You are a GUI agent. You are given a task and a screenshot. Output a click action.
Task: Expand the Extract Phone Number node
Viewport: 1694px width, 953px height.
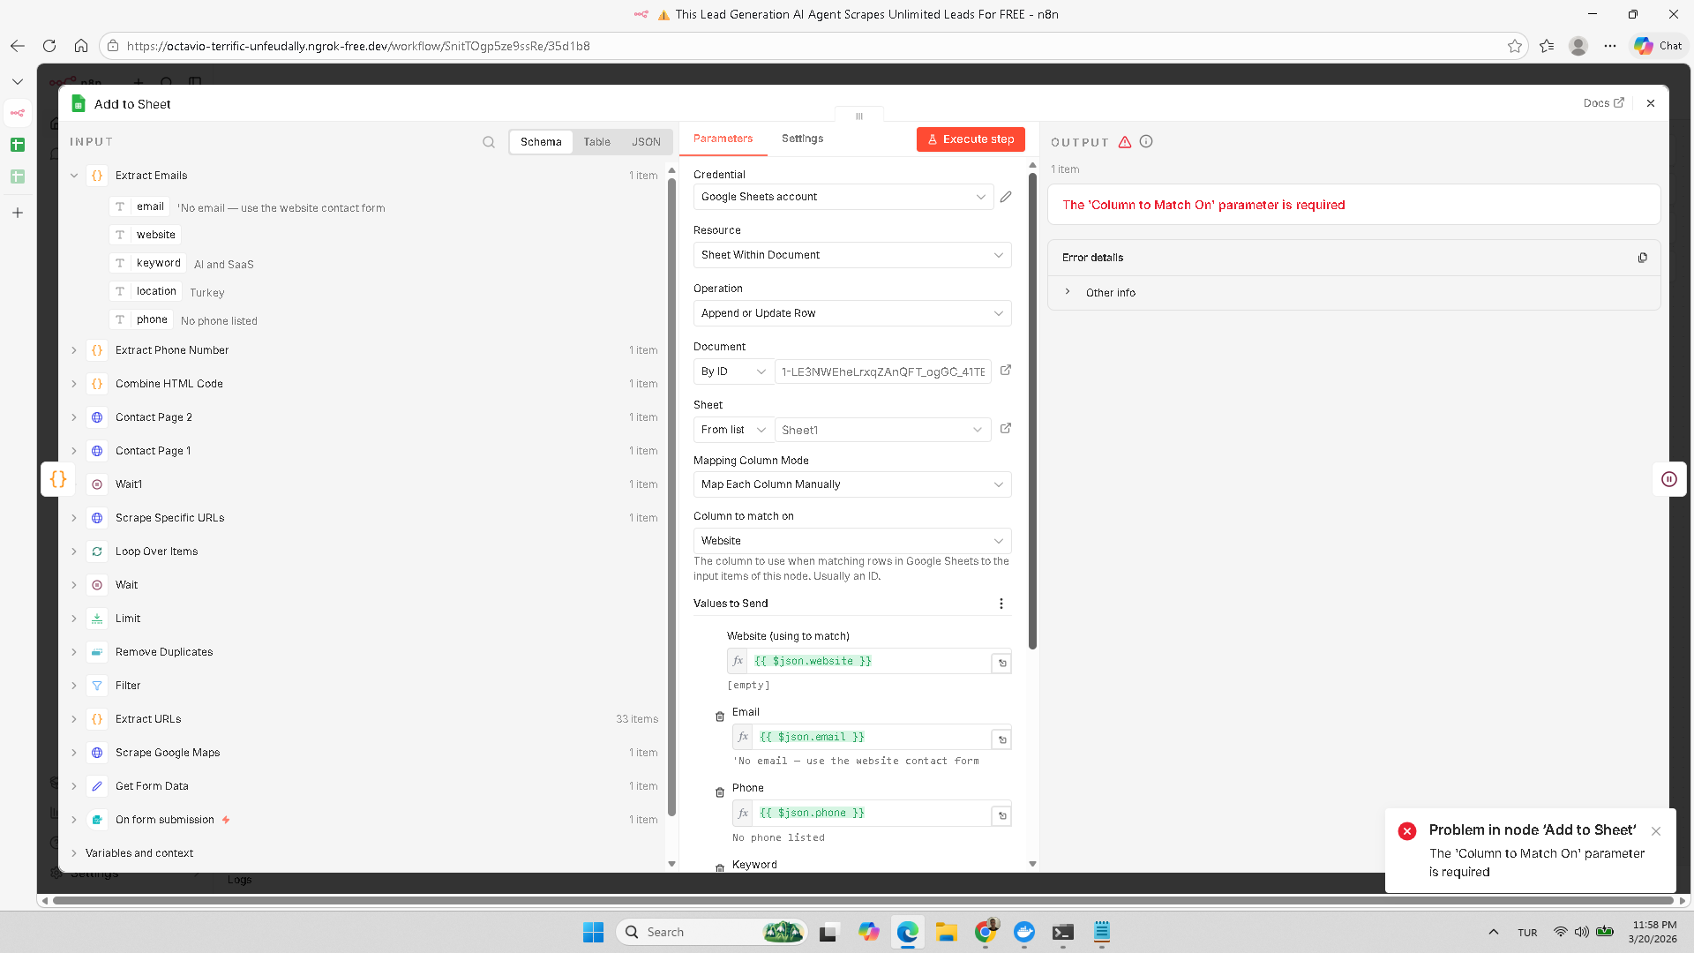tap(74, 350)
